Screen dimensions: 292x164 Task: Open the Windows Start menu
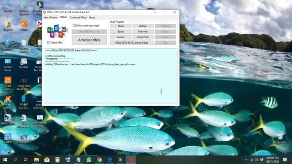(5, 160)
